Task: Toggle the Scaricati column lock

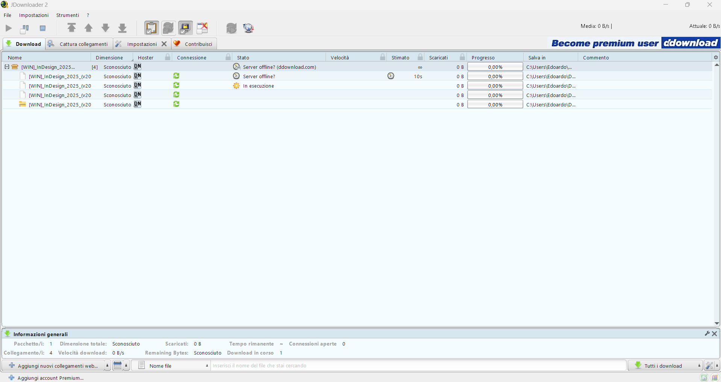Action: [462, 57]
